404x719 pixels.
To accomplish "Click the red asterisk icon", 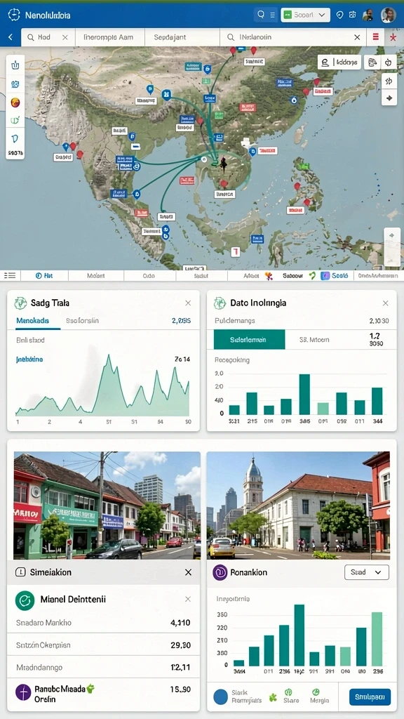I will (393, 37).
